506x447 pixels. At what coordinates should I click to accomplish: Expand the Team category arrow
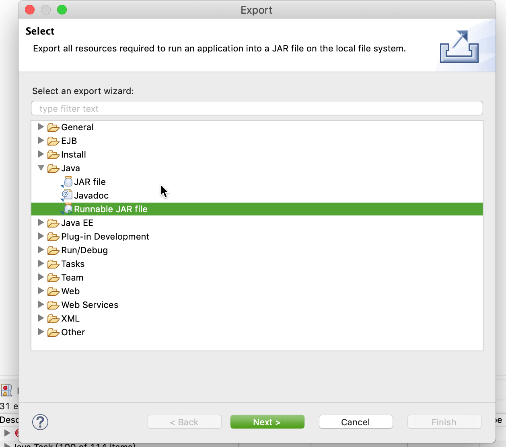[x=41, y=277]
